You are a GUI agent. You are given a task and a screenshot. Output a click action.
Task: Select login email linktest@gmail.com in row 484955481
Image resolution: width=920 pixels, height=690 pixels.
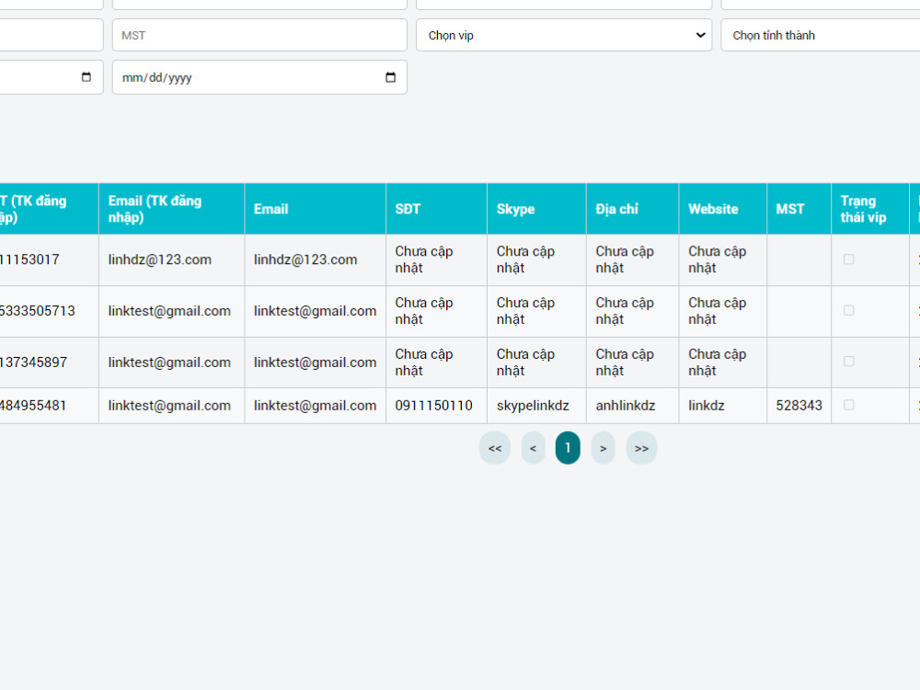point(169,406)
